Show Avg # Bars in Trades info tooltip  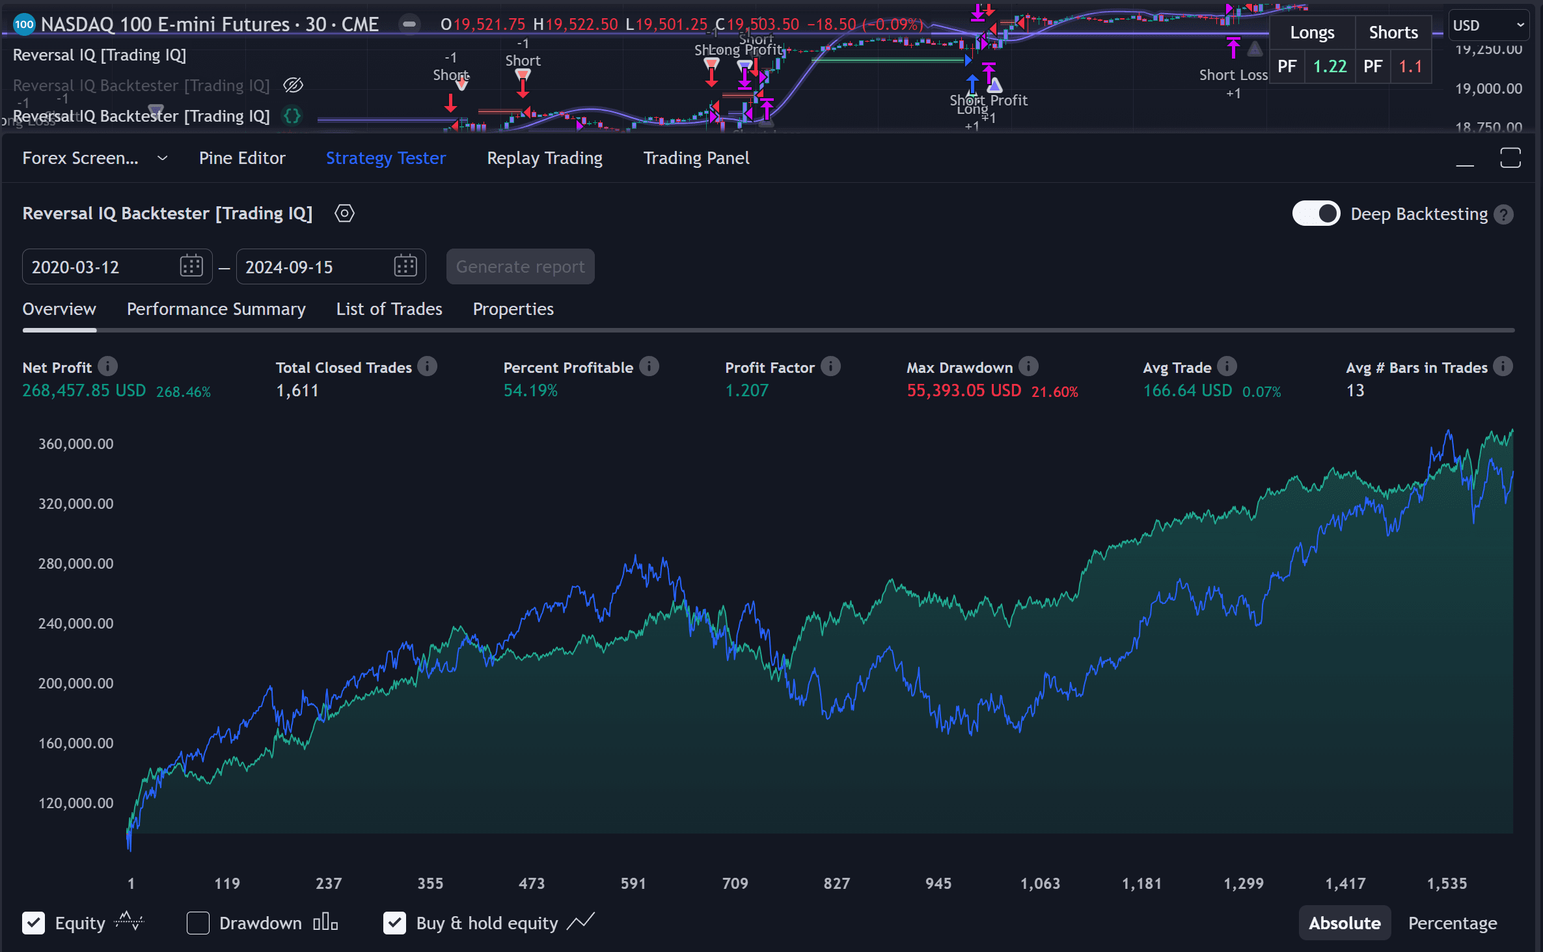click(1503, 367)
